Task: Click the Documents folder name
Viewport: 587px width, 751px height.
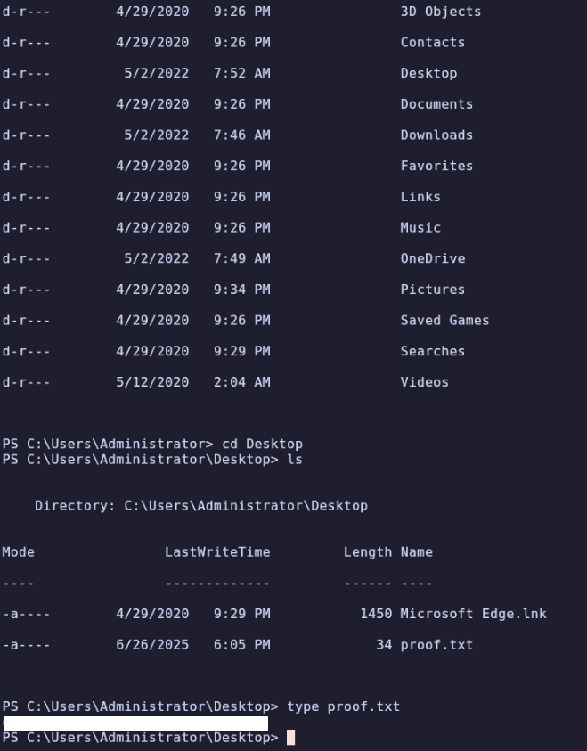Action: tap(436, 104)
